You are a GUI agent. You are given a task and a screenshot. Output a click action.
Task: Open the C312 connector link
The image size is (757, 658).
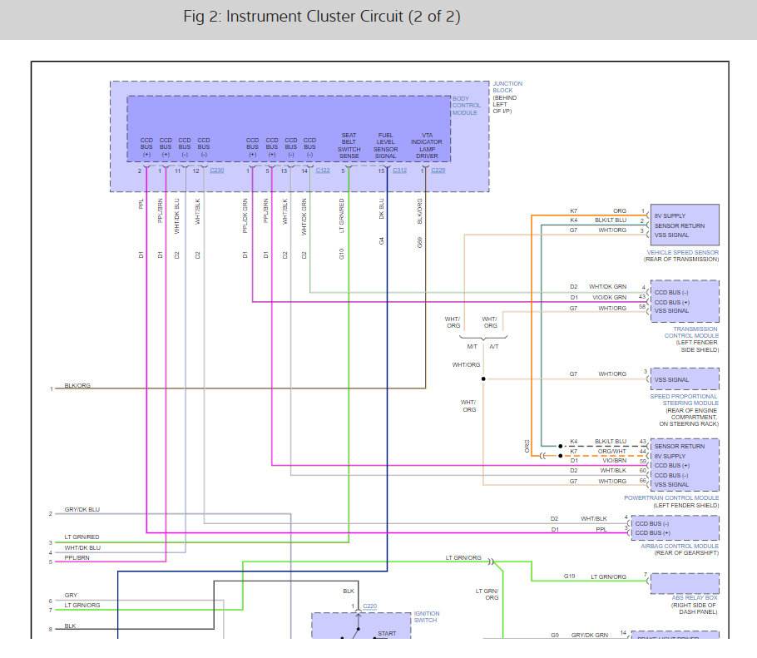pyautogui.click(x=400, y=171)
